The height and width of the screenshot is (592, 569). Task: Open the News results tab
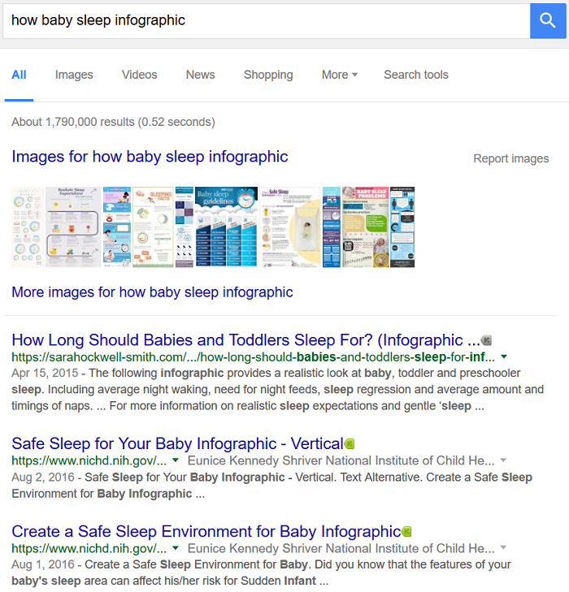click(200, 75)
